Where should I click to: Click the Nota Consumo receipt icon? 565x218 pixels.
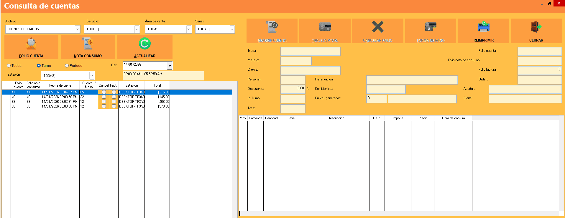[x=88, y=44]
